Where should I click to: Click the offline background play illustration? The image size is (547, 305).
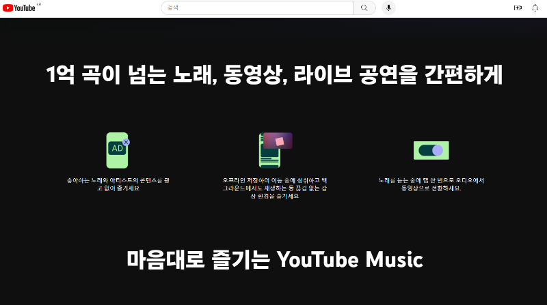pyautogui.click(x=276, y=150)
